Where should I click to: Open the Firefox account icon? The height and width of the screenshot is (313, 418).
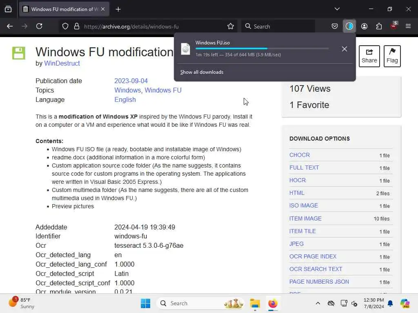[364, 26]
